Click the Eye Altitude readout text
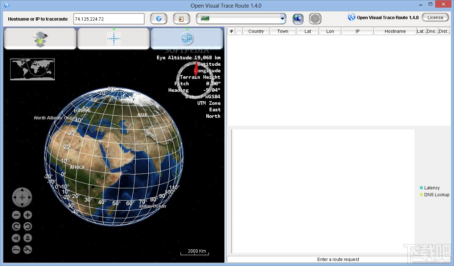Viewport: 454px width, 266px height. point(189,57)
